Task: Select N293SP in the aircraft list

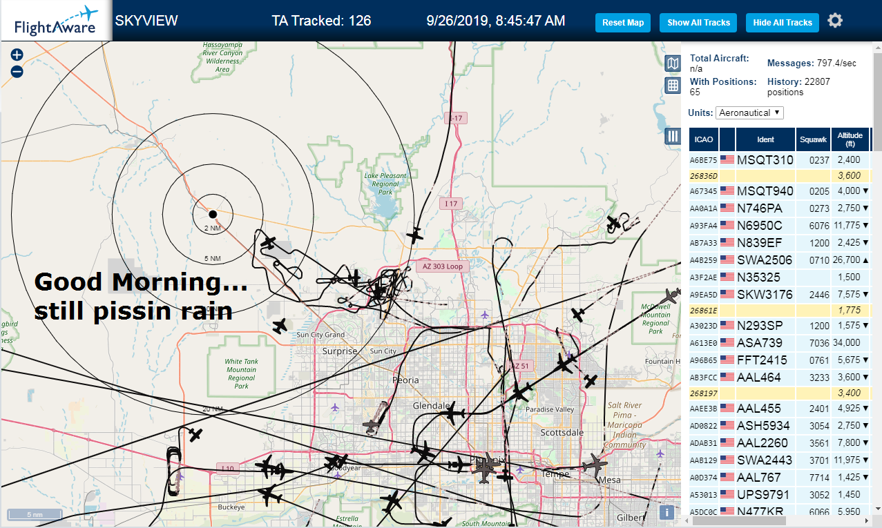Action: 779,325
